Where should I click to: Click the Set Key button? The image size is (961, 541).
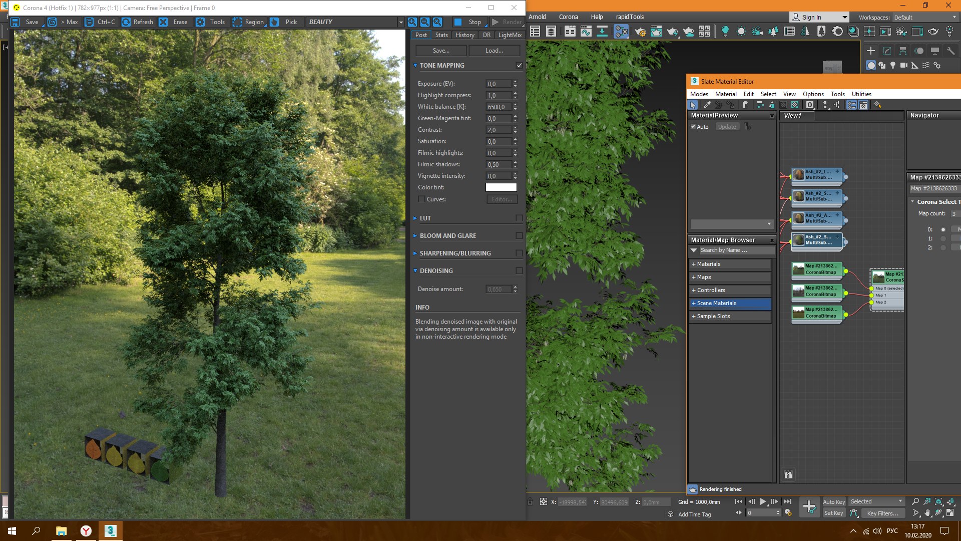(833, 513)
